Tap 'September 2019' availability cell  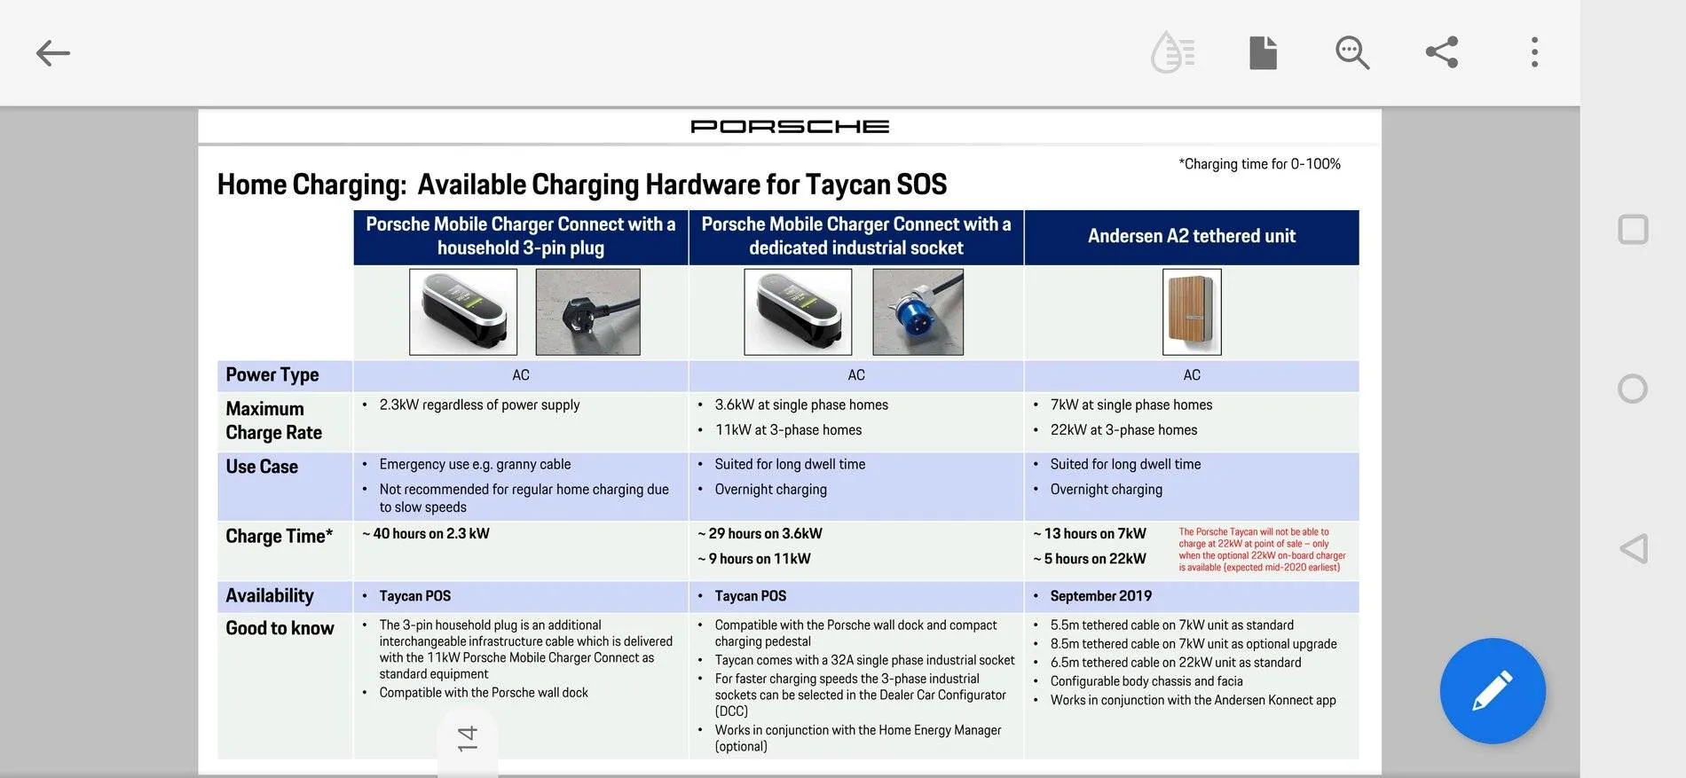pyautogui.click(x=1100, y=596)
